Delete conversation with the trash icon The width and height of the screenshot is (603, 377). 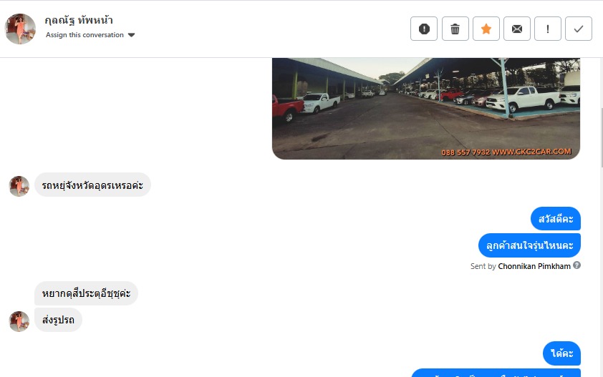(x=455, y=29)
